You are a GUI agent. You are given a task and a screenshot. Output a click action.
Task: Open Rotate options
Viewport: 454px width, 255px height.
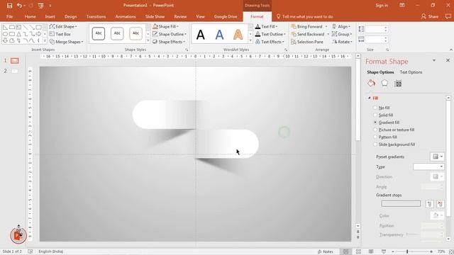point(342,42)
